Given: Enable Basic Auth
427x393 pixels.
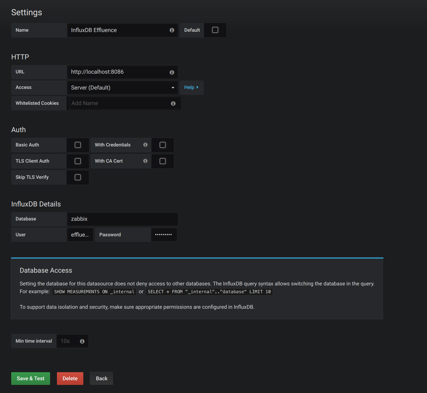Looking at the screenshot, I should point(77,145).
